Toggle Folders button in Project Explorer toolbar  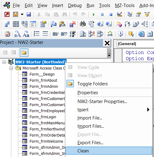[x=24, y=52]
